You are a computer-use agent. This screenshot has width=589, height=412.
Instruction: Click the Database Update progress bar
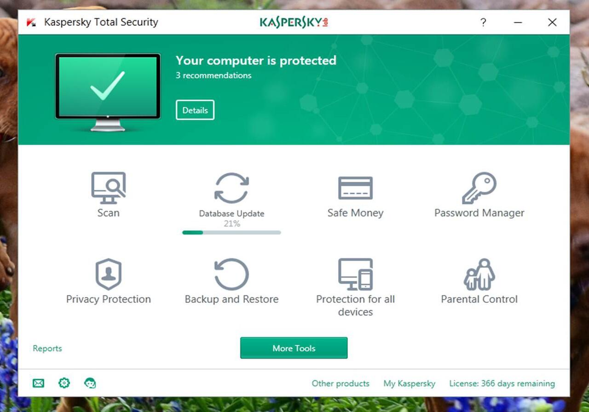(x=231, y=232)
